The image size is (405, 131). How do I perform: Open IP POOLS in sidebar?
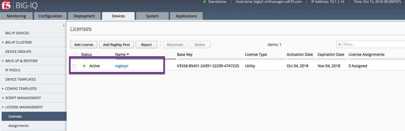pyautogui.click(x=13, y=70)
